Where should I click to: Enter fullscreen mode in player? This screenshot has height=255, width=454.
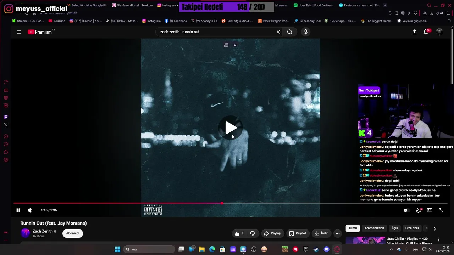441,210
